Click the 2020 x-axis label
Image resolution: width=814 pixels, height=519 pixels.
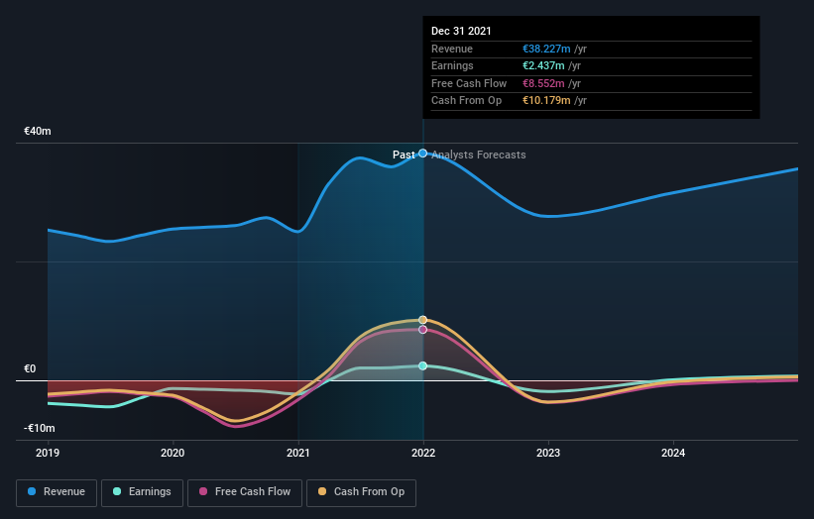[173, 453]
